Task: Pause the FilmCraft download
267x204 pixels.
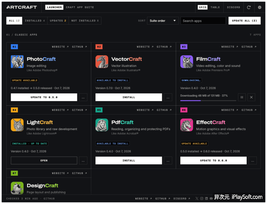Action: coord(242,97)
